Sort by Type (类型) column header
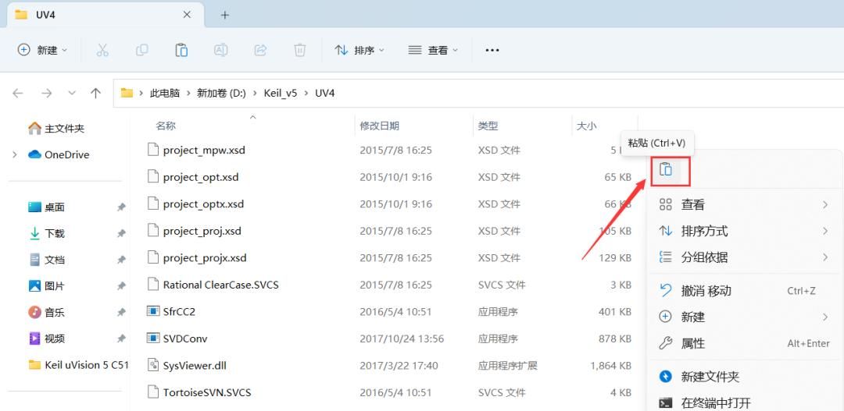This screenshot has width=844, height=411. tap(488, 126)
